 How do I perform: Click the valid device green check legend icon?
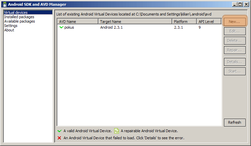(x=59, y=131)
